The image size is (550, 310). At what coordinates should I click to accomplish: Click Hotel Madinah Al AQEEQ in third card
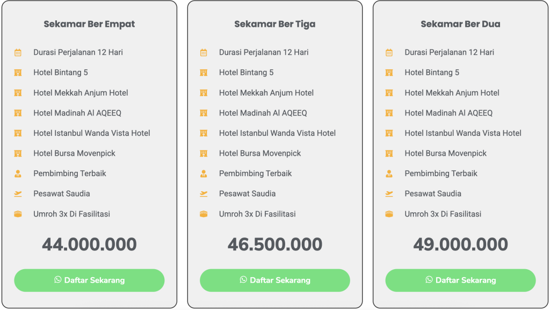pos(448,113)
